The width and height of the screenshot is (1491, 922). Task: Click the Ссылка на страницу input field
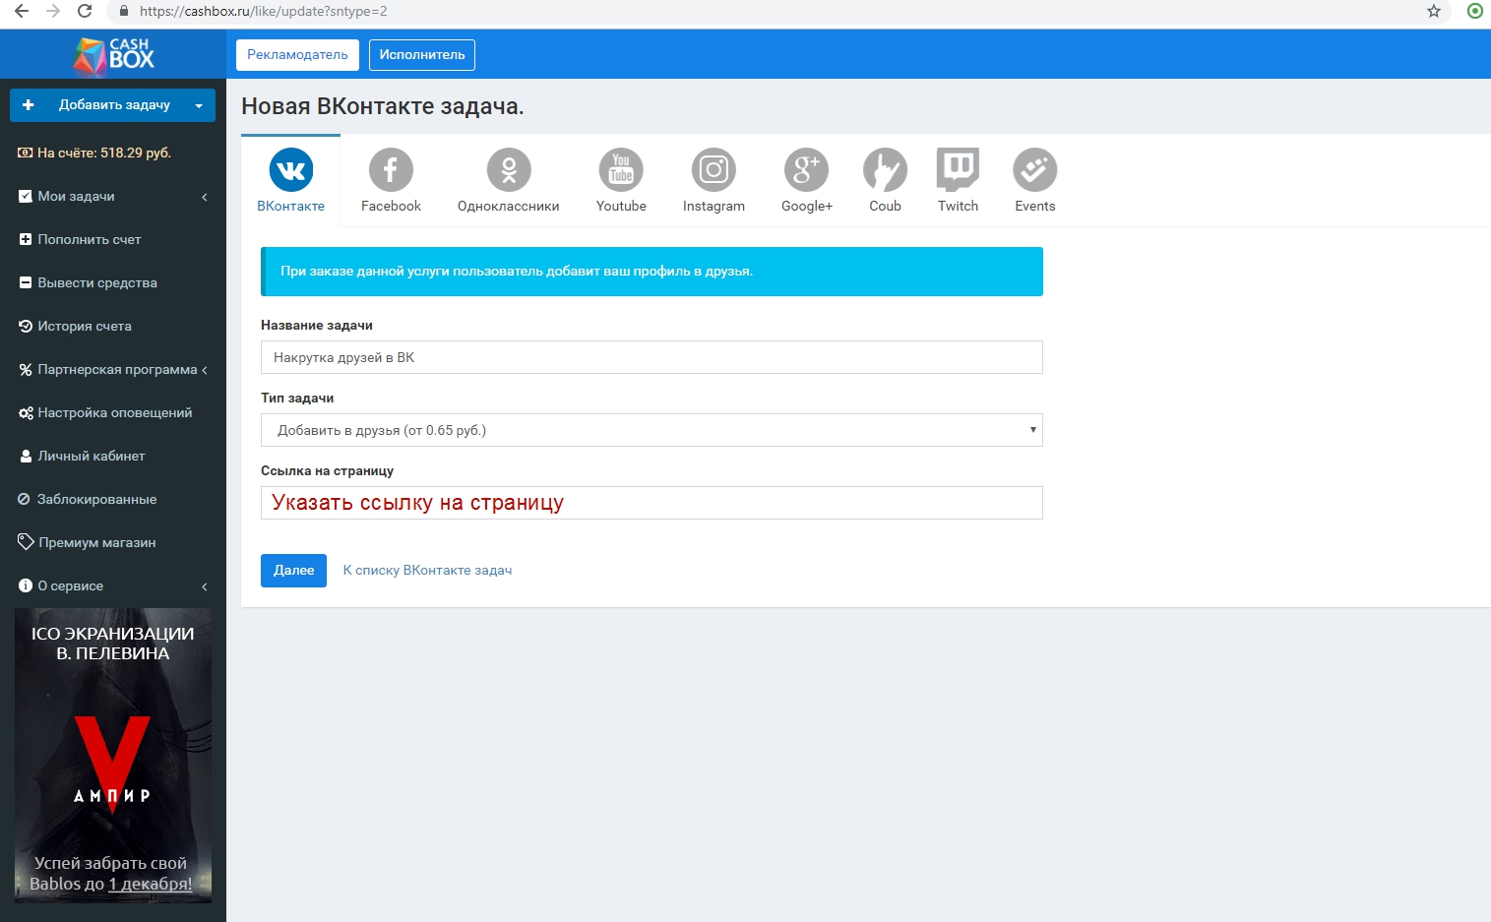(651, 503)
